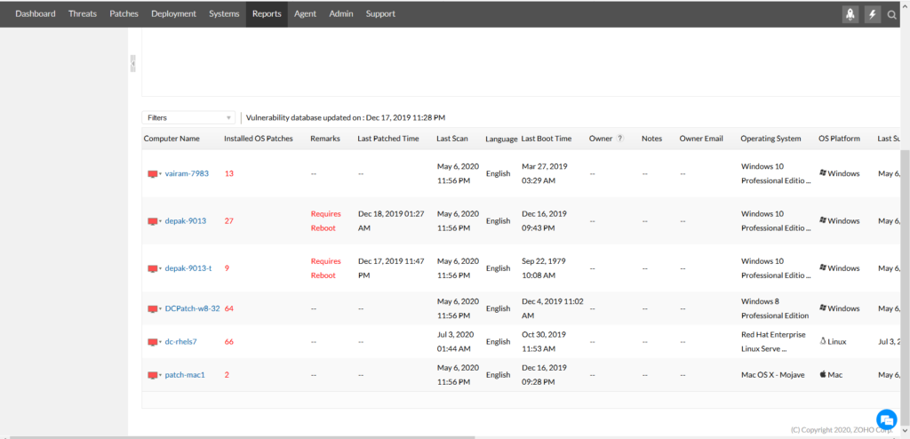Go to the Deployment menu
Image resolution: width=910 pixels, height=439 pixels.
coord(174,14)
